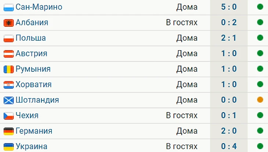Open the Сан-Марино team link
Image resolution: width=268 pixels, height=152 pixels.
[x=39, y=7]
